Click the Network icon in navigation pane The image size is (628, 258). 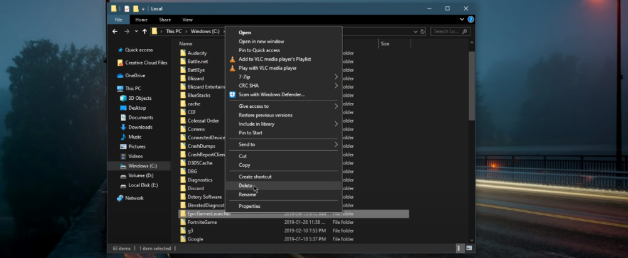[120, 198]
